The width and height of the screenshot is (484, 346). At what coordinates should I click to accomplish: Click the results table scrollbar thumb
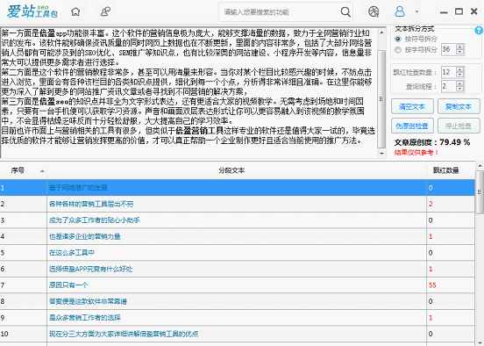pyautogui.click(x=480, y=191)
